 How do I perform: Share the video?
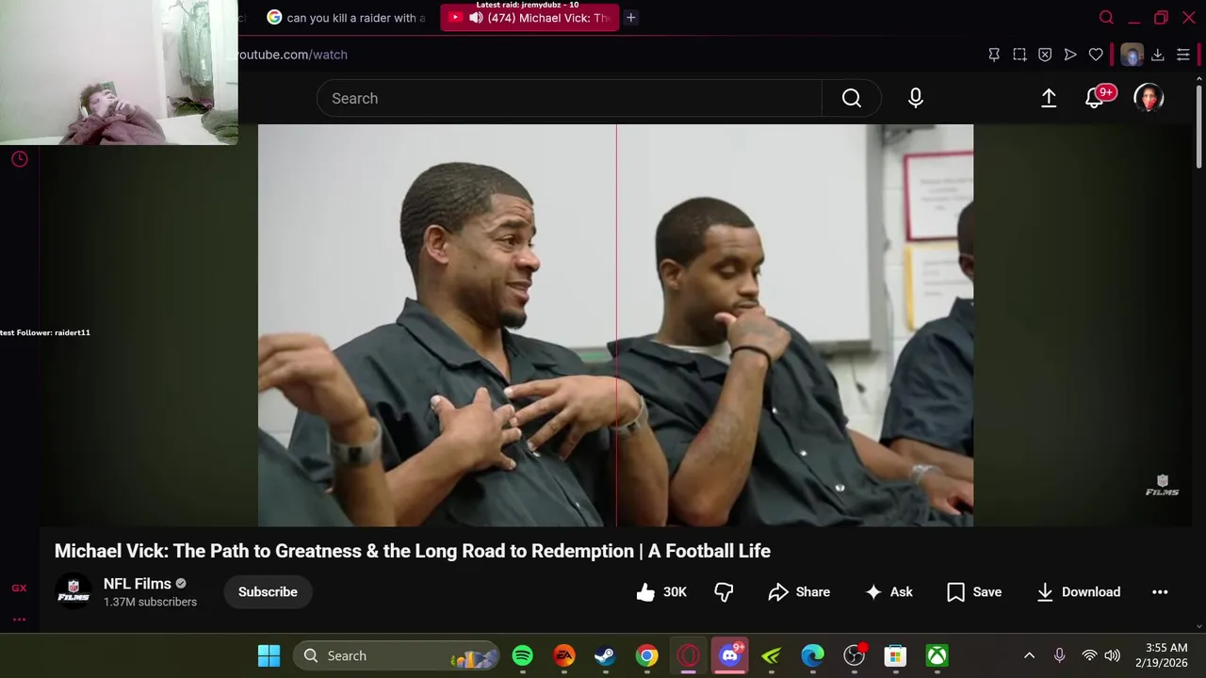point(799,591)
